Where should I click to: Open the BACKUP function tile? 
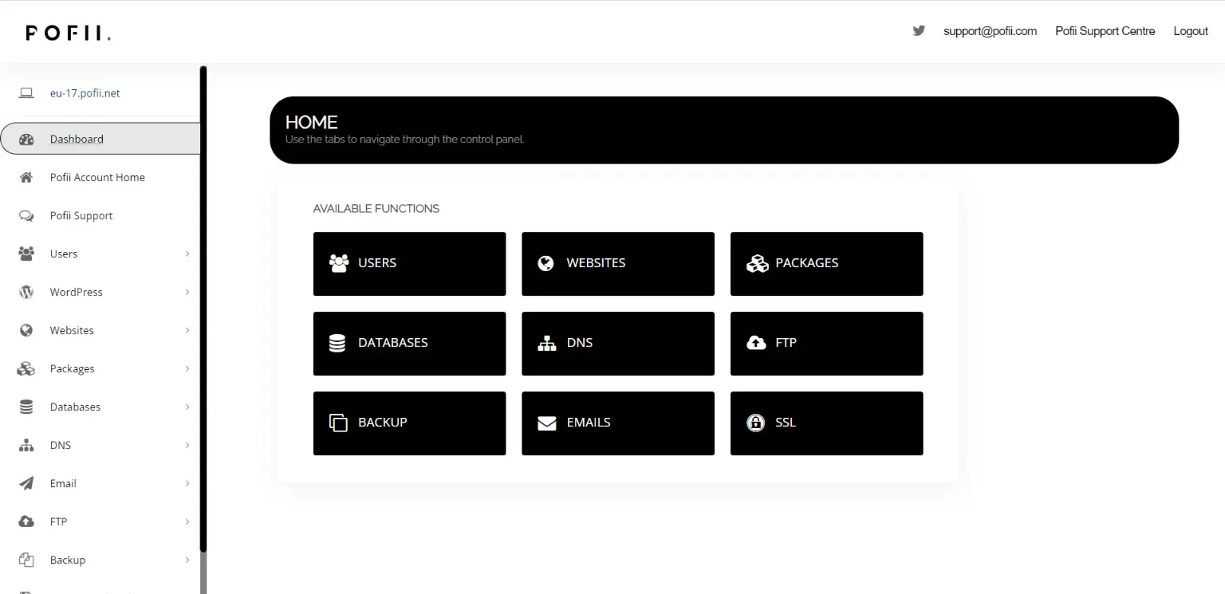coord(409,423)
